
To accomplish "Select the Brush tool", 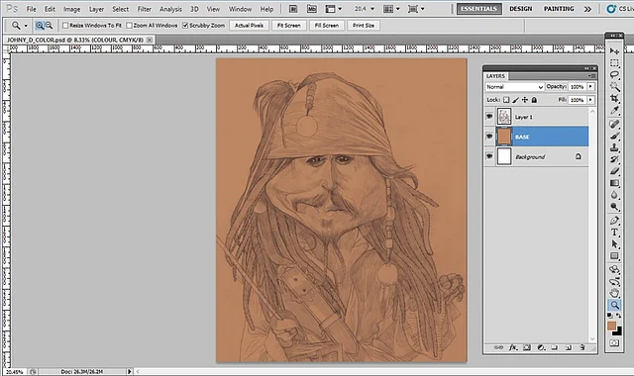I will tap(614, 136).
